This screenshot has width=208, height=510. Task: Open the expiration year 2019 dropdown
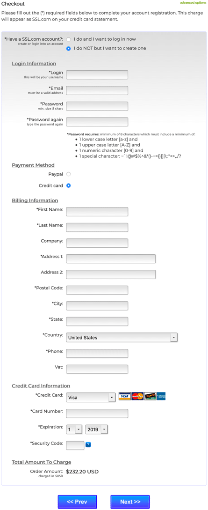[x=96, y=429]
